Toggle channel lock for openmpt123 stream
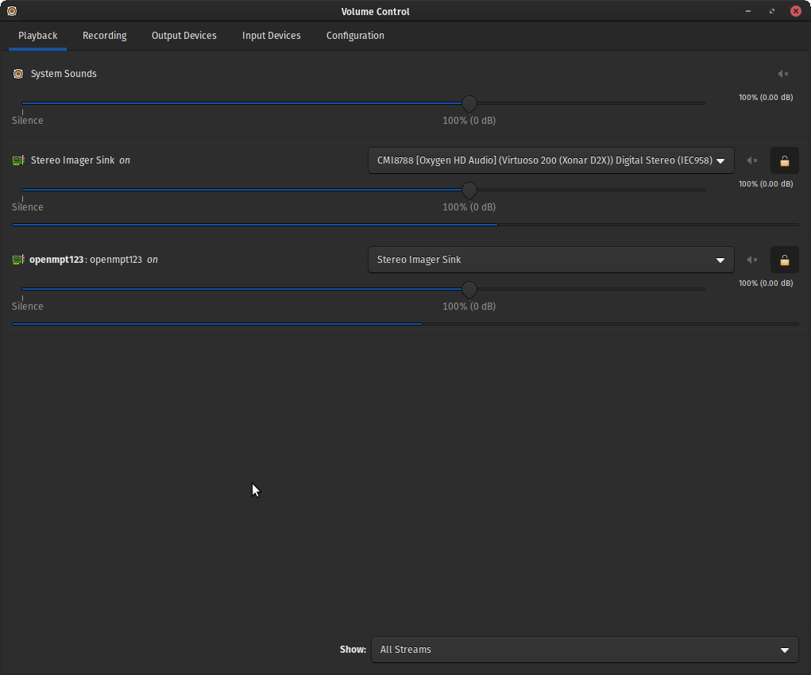The image size is (811, 675). tap(785, 260)
